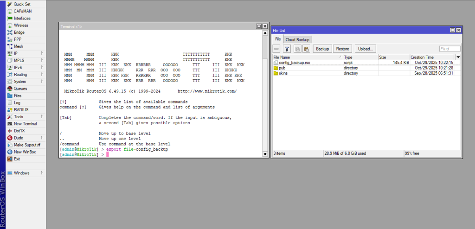
Task: Click the remove (minus) icon in File List
Action: [276, 49]
